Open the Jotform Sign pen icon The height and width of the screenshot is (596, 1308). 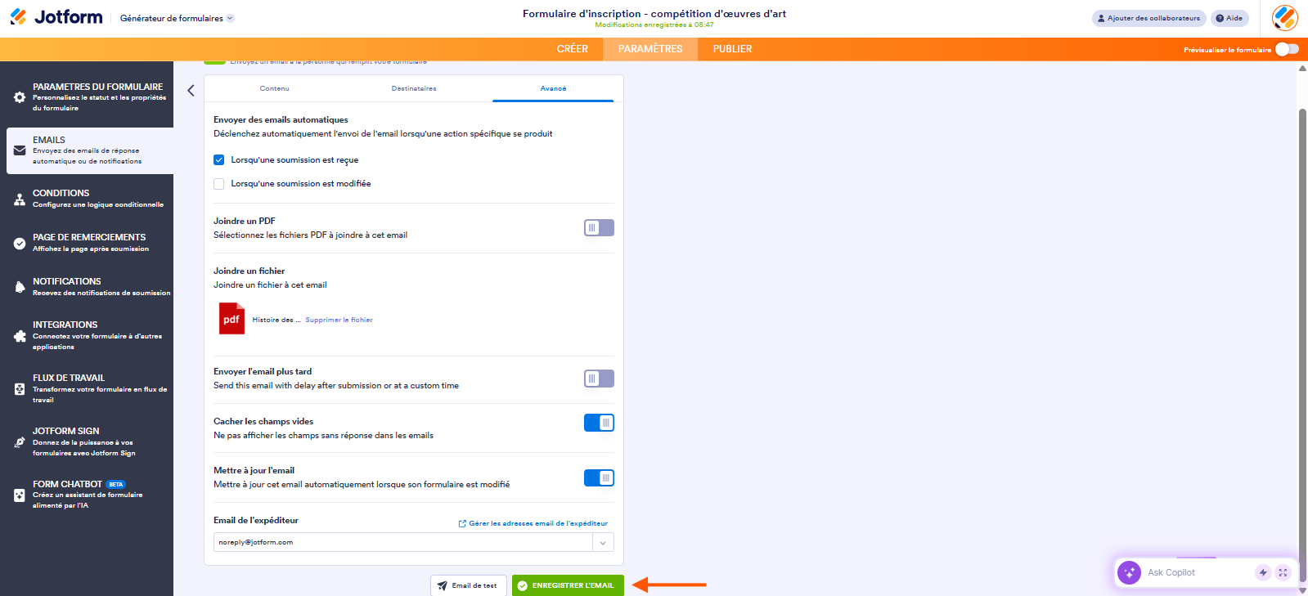pyautogui.click(x=20, y=442)
